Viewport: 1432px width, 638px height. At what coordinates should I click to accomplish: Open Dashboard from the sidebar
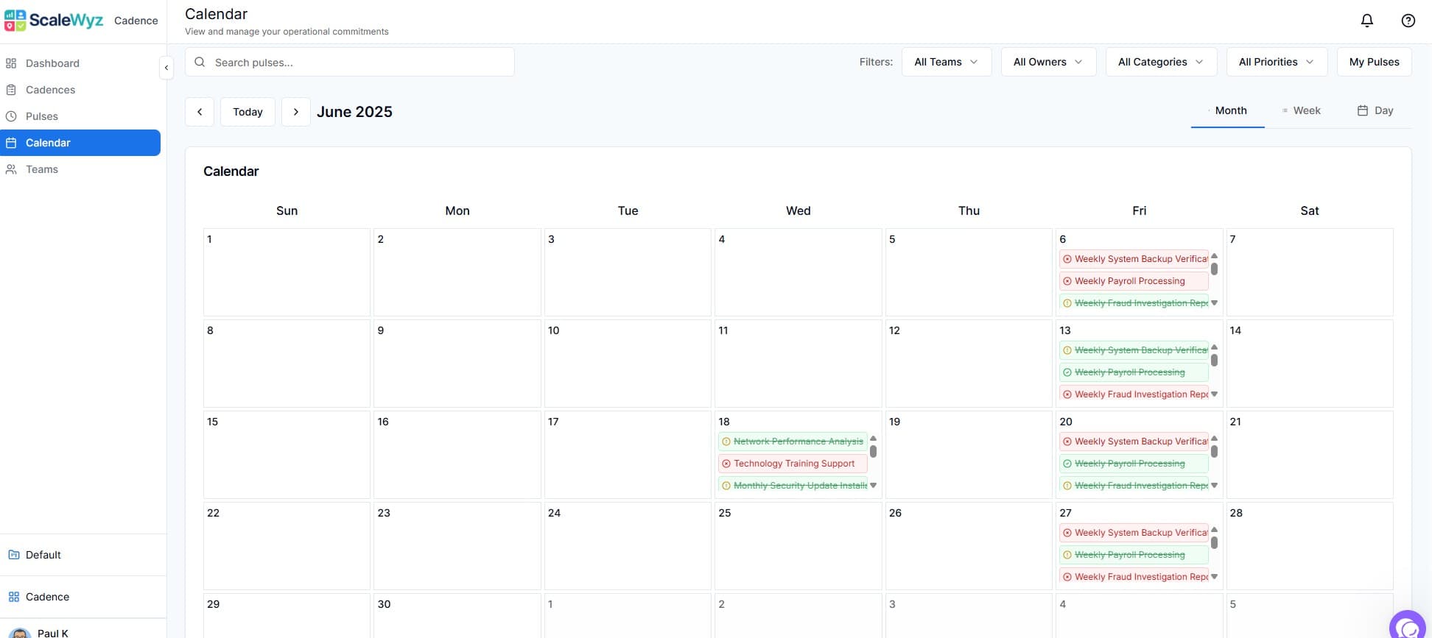(x=52, y=63)
